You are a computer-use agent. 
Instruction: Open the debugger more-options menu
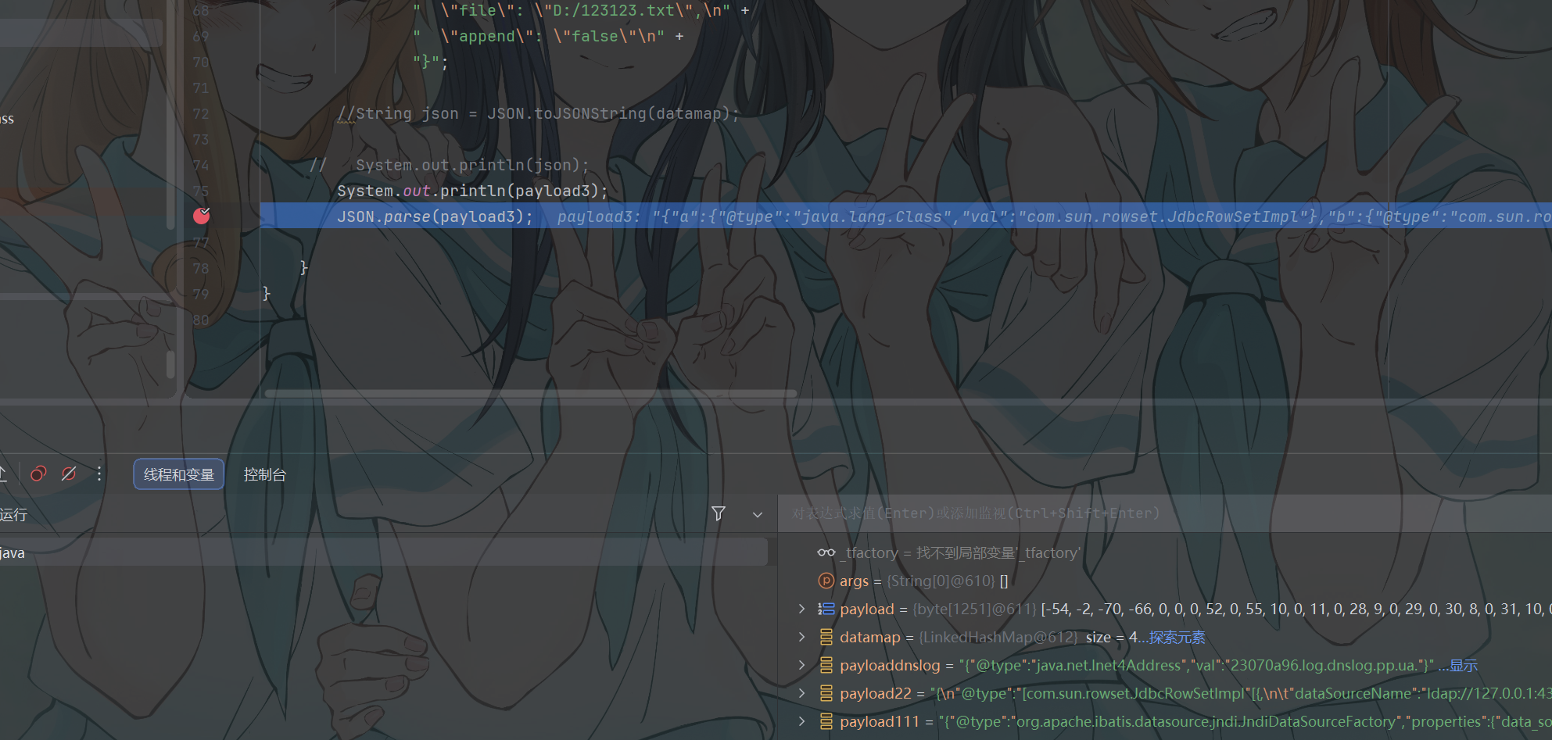point(99,474)
